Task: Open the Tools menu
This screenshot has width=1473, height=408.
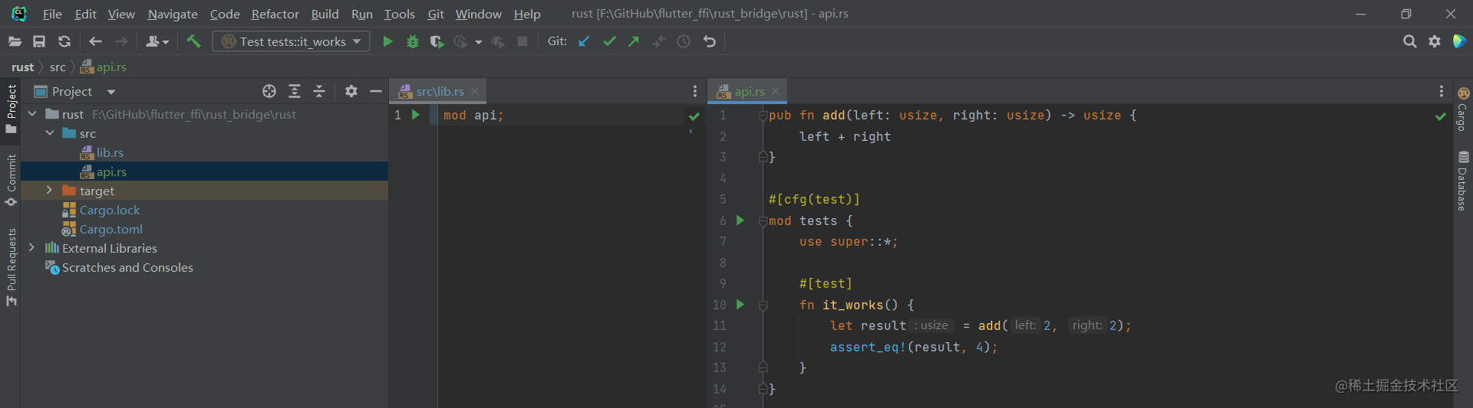Action: 400,14
